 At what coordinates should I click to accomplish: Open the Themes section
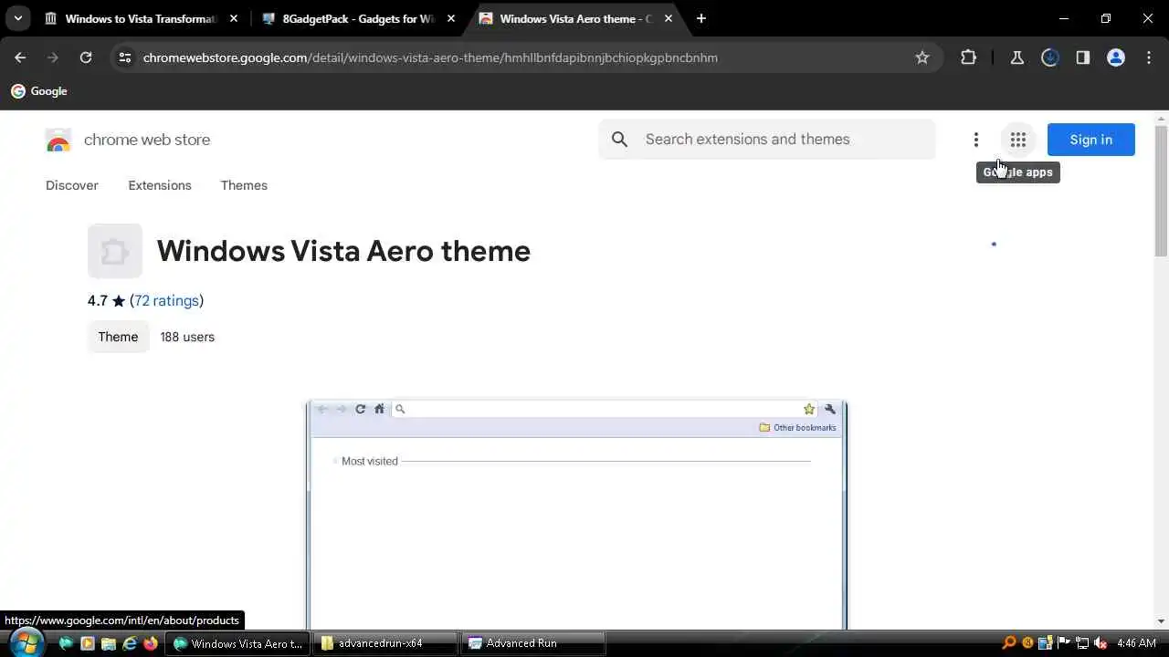tap(244, 185)
